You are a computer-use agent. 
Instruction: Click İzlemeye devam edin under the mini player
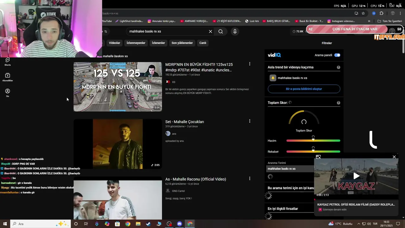(x=334, y=210)
